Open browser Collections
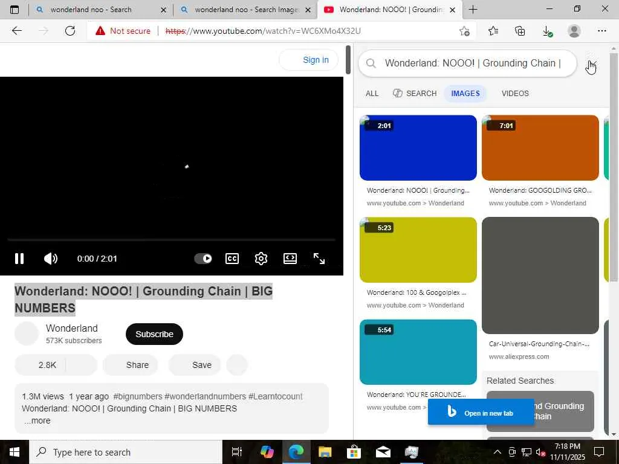Viewport: 619px width, 464px height. click(x=520, y=31)
